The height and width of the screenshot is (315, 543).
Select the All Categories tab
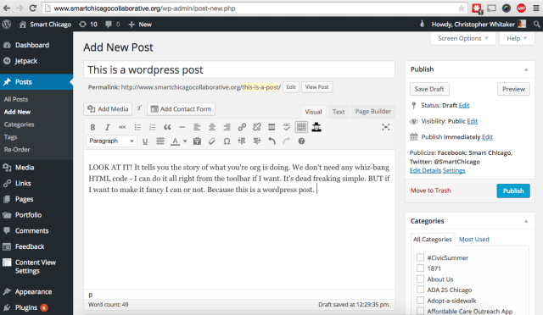point(432,240)
